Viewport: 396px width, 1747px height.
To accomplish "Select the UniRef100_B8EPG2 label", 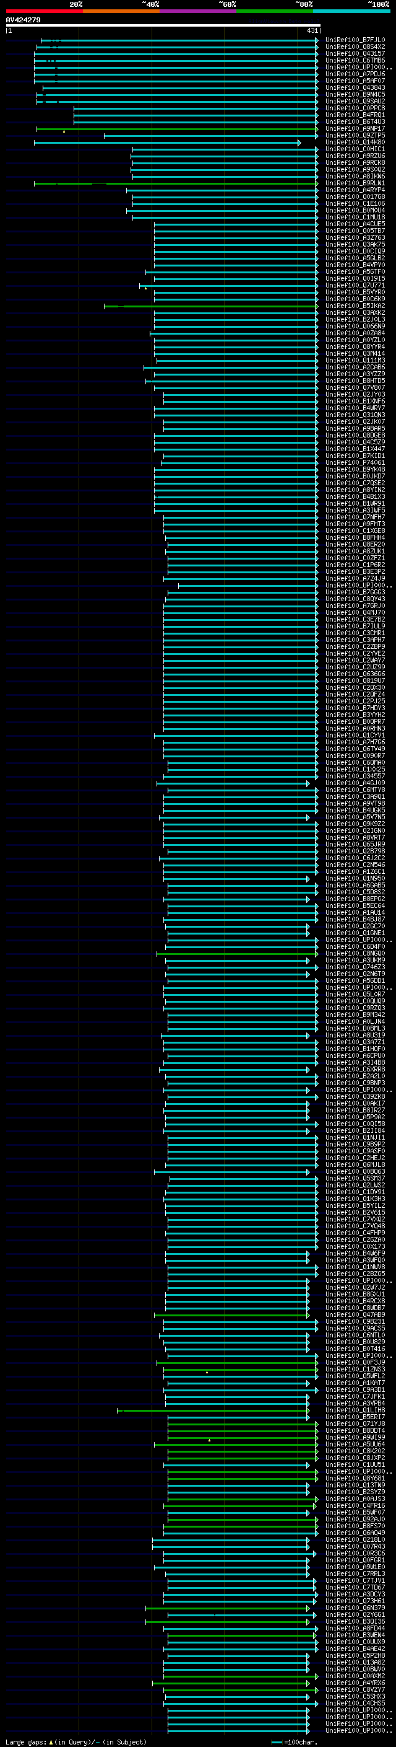I will pos(355,899).
